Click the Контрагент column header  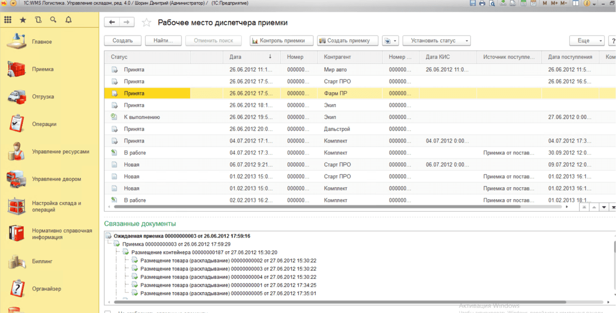[x=350, y=57]
